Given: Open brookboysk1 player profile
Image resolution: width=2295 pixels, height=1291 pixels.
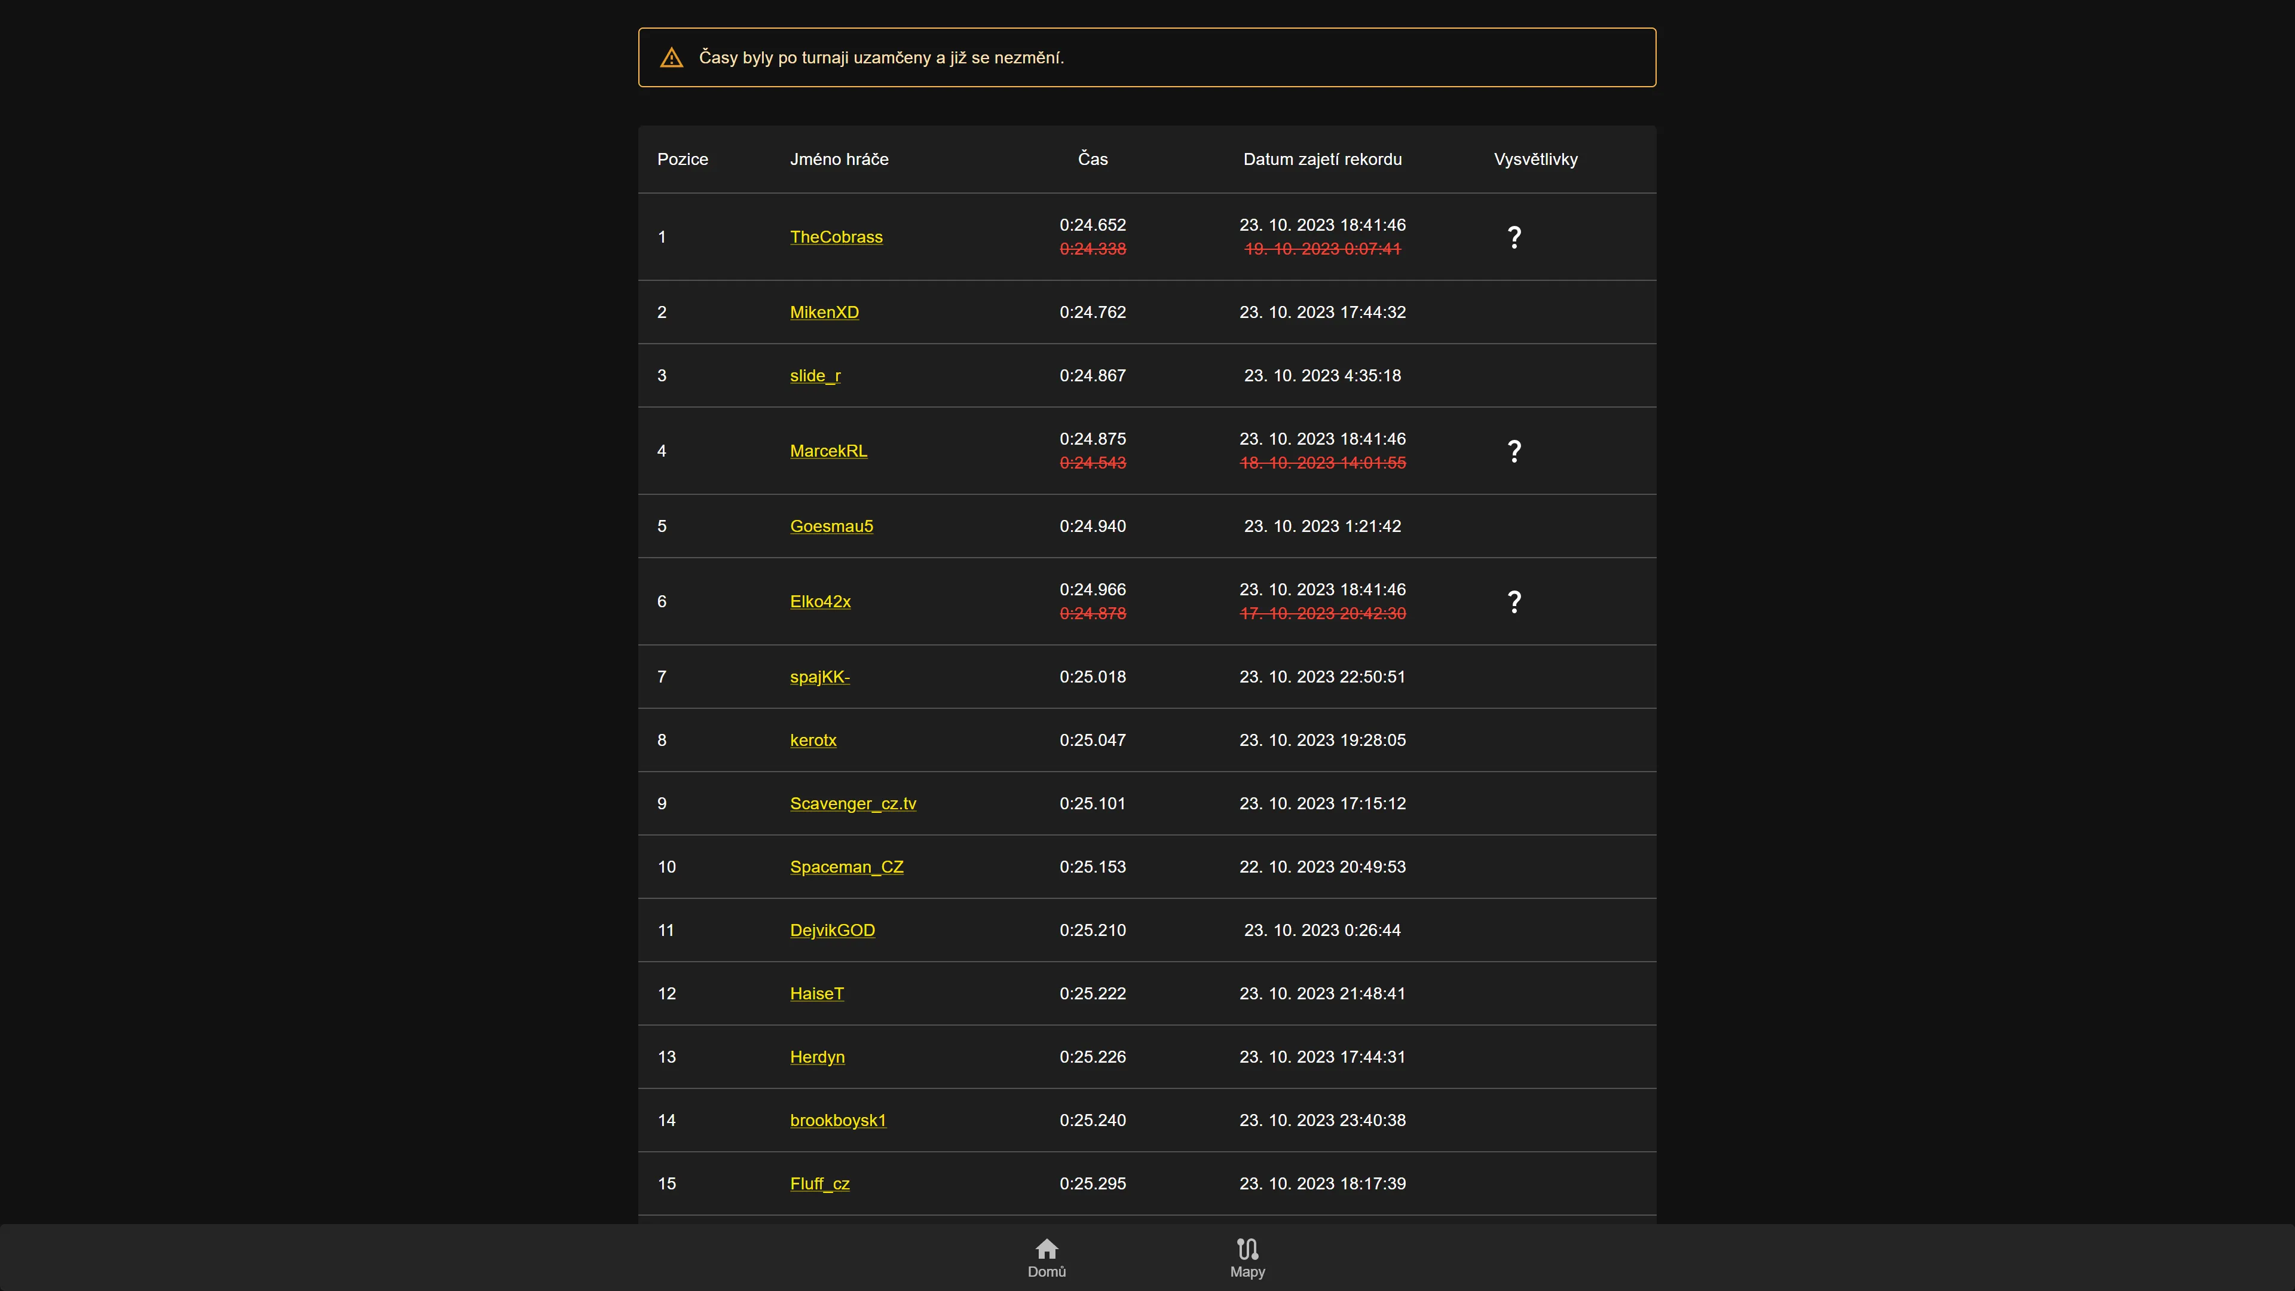Looking at the screenshot, I should 837,1120.
